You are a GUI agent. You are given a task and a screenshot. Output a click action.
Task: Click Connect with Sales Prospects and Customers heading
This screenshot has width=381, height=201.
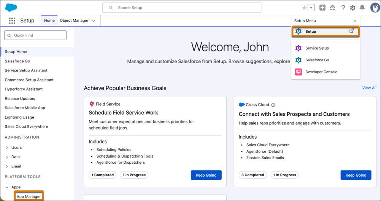coord(294,114)
